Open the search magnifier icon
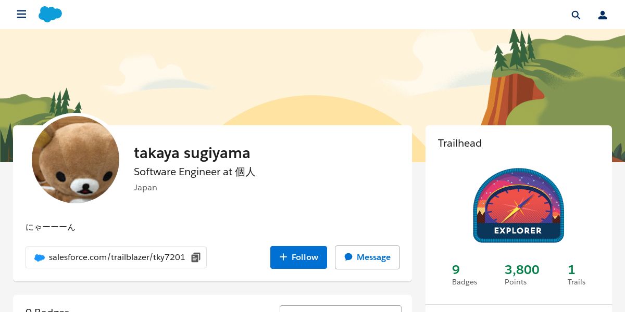The height and width of the screenshot is (312, 625). click(x=576, y=15)
